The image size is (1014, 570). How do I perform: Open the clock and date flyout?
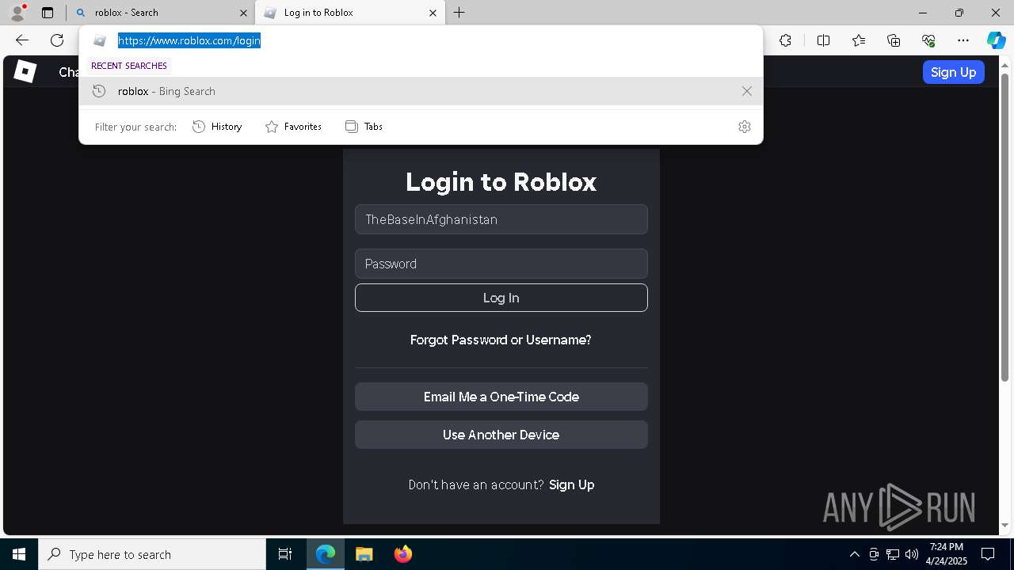(x=947, y=554)
